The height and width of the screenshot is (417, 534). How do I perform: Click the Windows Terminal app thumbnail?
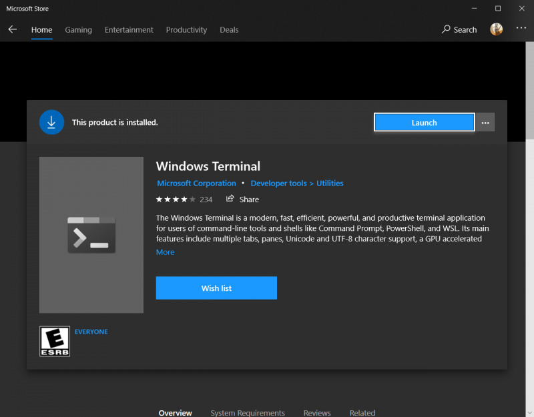(91, 235)
